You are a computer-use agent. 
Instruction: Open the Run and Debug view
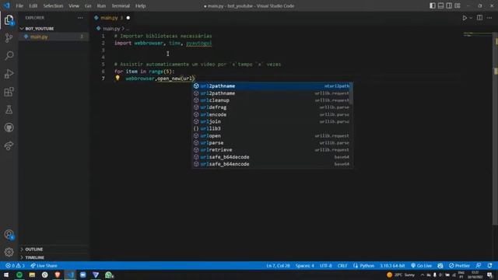[9, 74]
